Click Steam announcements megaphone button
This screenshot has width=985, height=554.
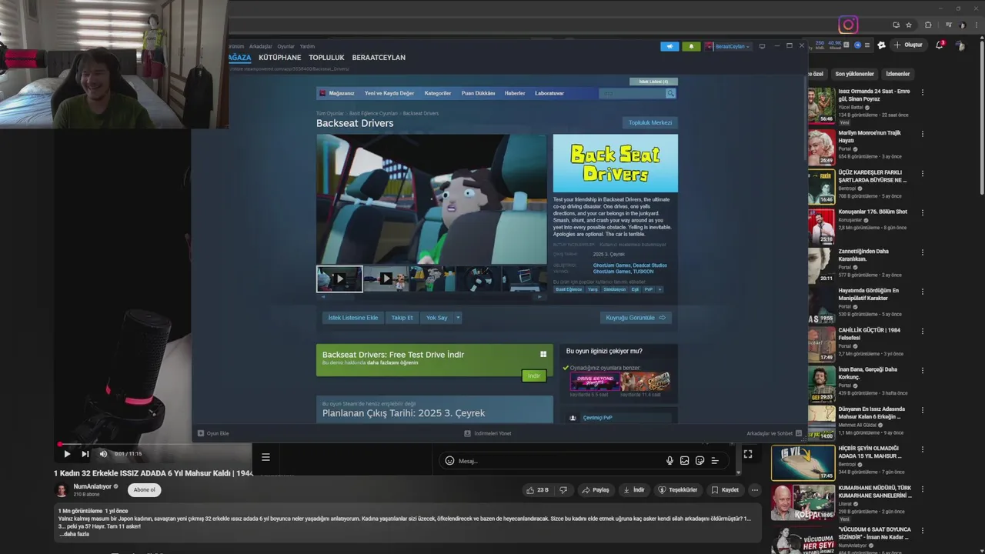(x=669, y=46)
